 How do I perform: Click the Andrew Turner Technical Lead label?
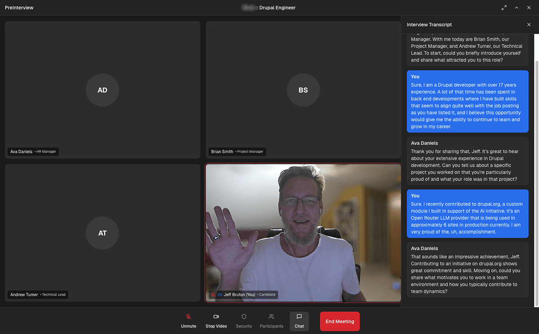pos(38,295)
